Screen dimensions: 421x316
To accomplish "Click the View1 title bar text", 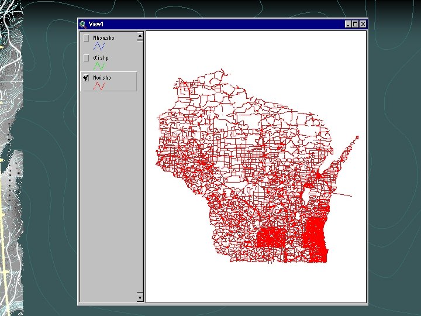I will [x=96, y=24].
